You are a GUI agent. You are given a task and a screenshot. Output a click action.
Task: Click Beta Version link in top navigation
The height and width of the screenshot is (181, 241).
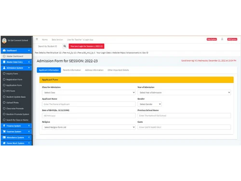coord(57,40)
